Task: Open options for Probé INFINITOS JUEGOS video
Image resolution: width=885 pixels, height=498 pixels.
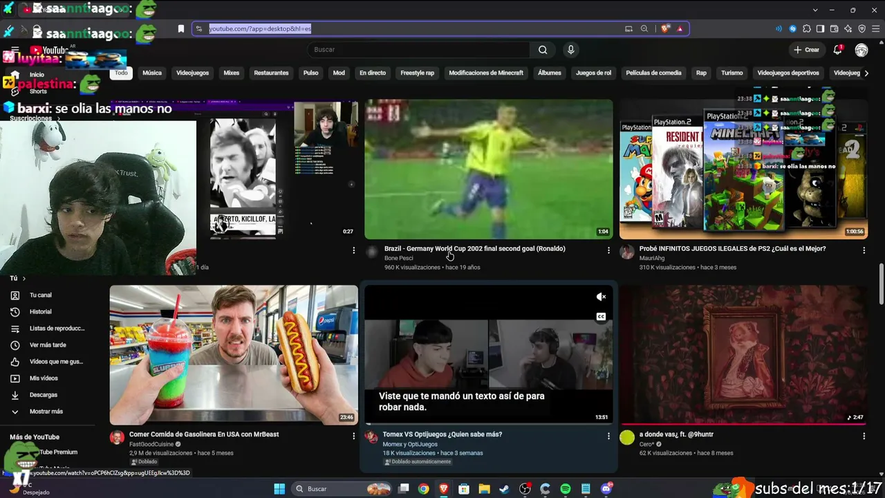Action: pyautogui.click(x=864, y=250)
